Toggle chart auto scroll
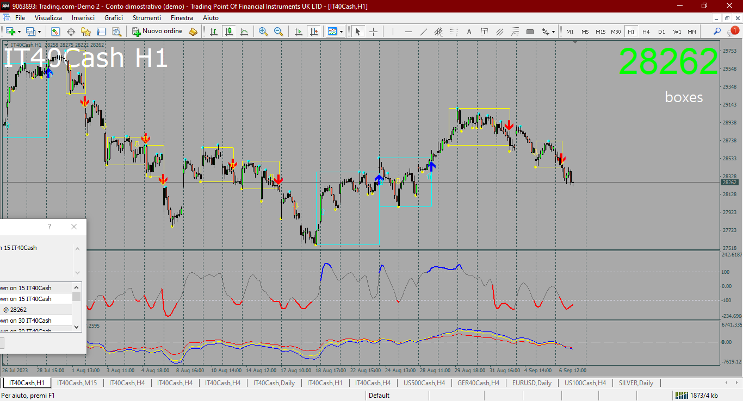 tap(298, 32)
